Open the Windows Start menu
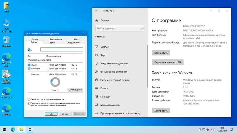 pyautogui.click(x=4, y=129)
